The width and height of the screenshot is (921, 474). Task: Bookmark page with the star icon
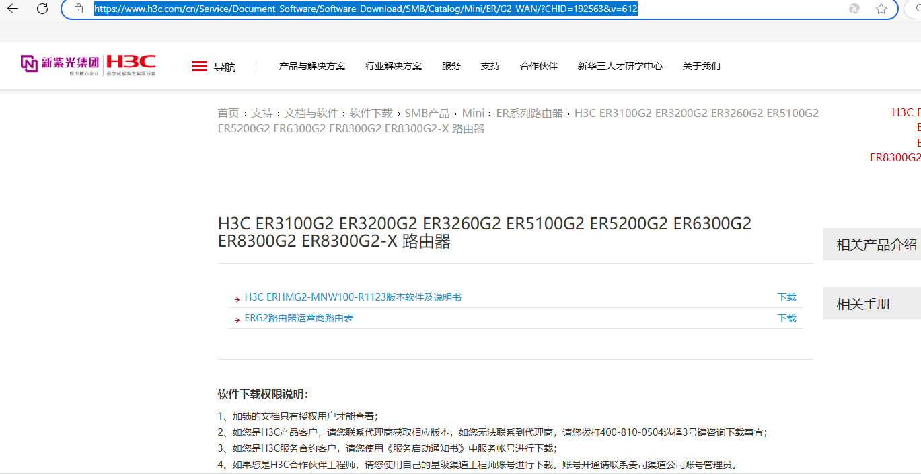coord(881,9)
